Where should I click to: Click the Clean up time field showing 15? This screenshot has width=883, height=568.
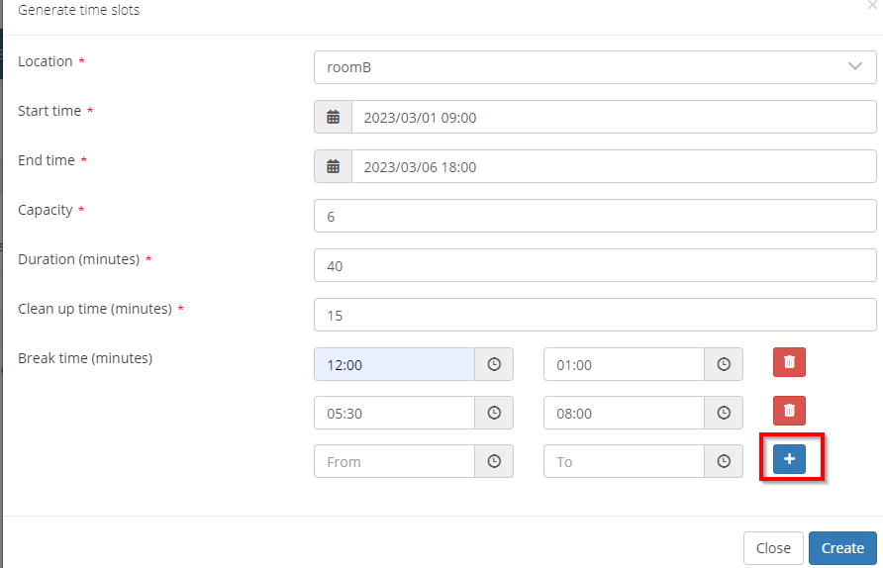click(x=595, y=315)
